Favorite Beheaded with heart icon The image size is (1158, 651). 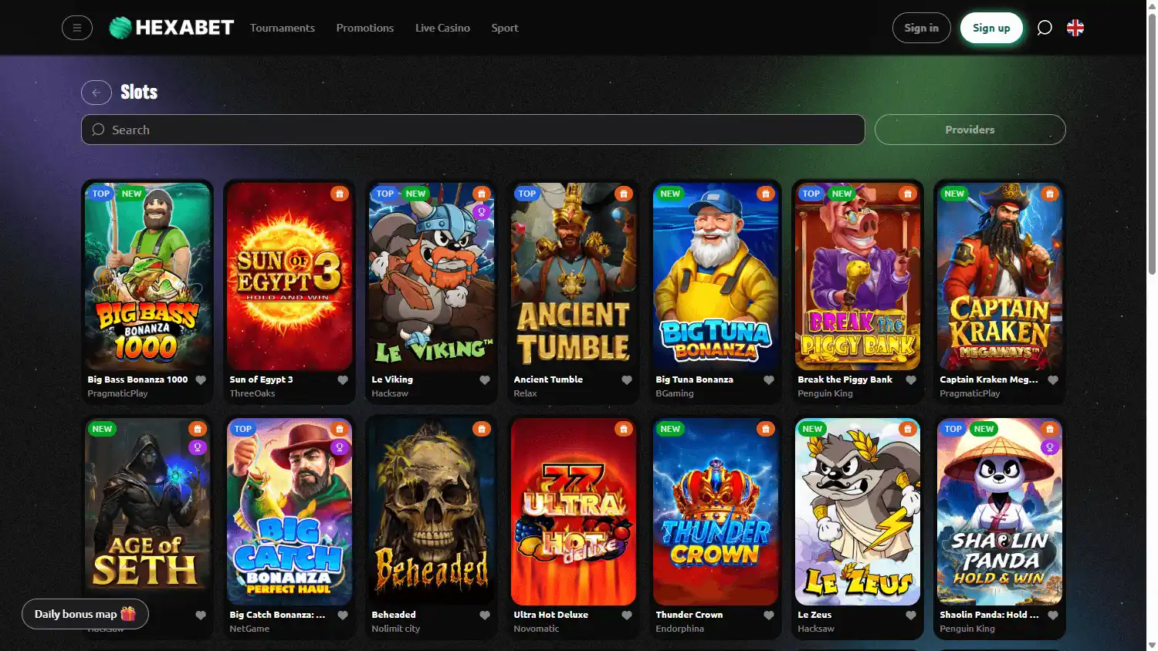pos(485,616)
